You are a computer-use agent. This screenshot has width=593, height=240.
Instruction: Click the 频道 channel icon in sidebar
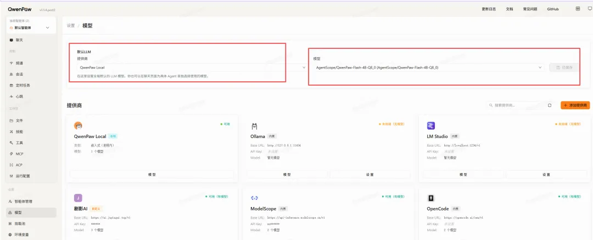[x=12, y=63]
